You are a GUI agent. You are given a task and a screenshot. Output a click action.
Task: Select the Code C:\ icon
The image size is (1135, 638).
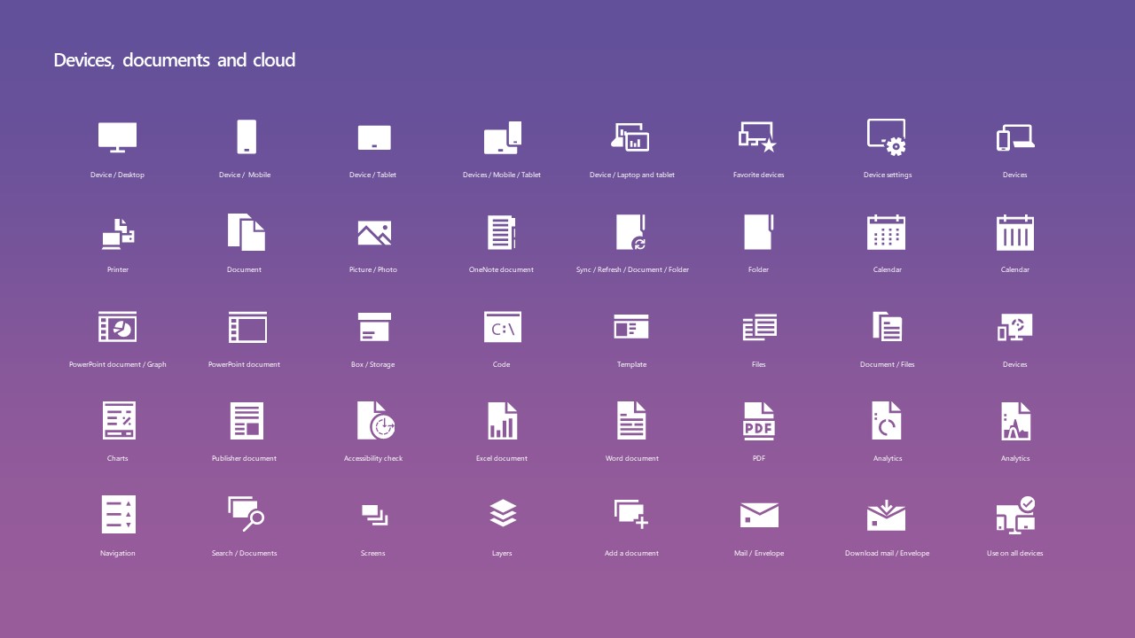(503, 327)
